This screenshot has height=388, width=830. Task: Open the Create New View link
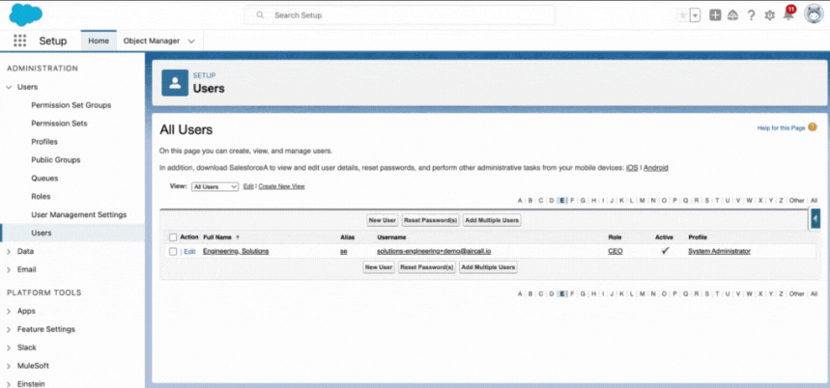[281, 186]
